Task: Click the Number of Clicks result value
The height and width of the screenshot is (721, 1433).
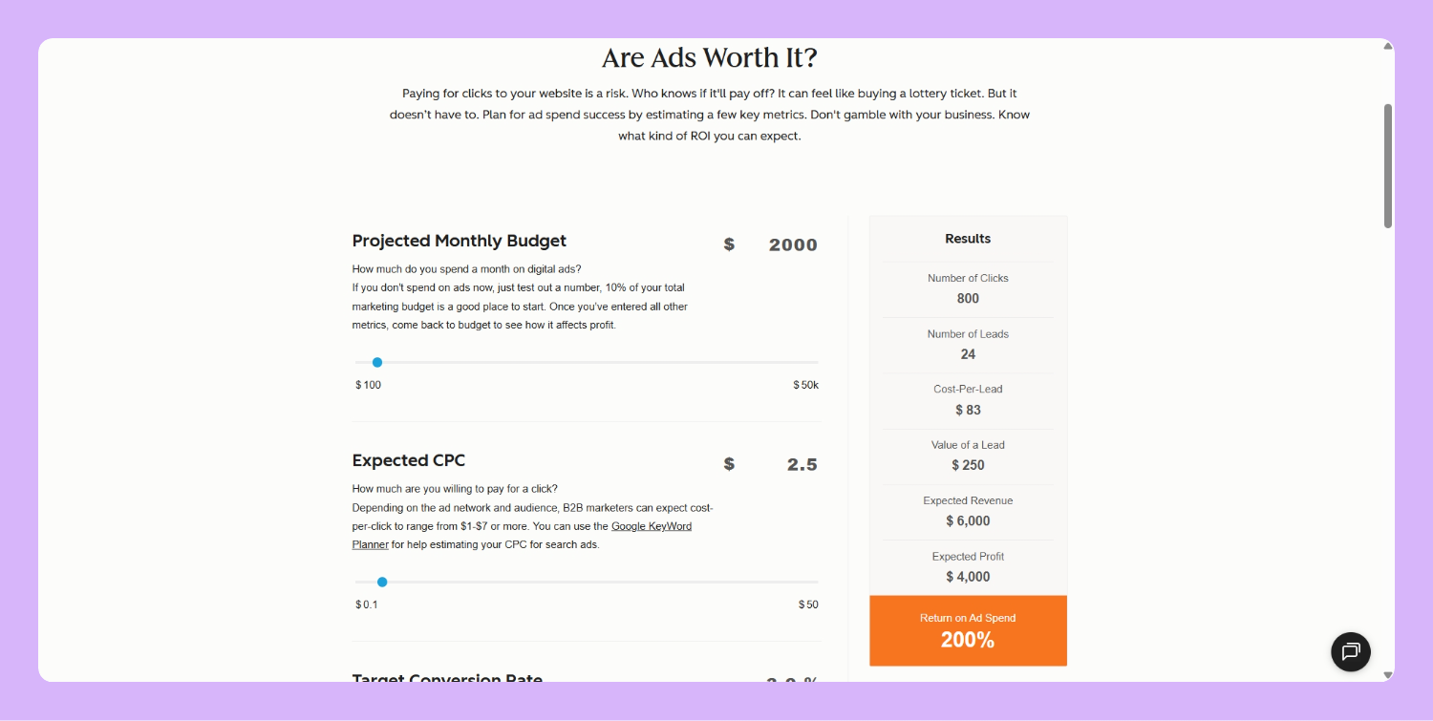Action: [x=968, y=298]
